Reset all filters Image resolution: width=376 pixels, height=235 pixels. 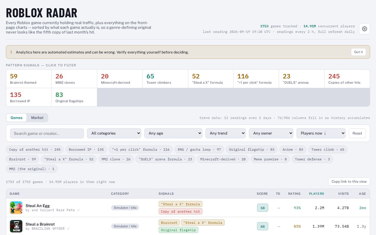tap(357, 133)
